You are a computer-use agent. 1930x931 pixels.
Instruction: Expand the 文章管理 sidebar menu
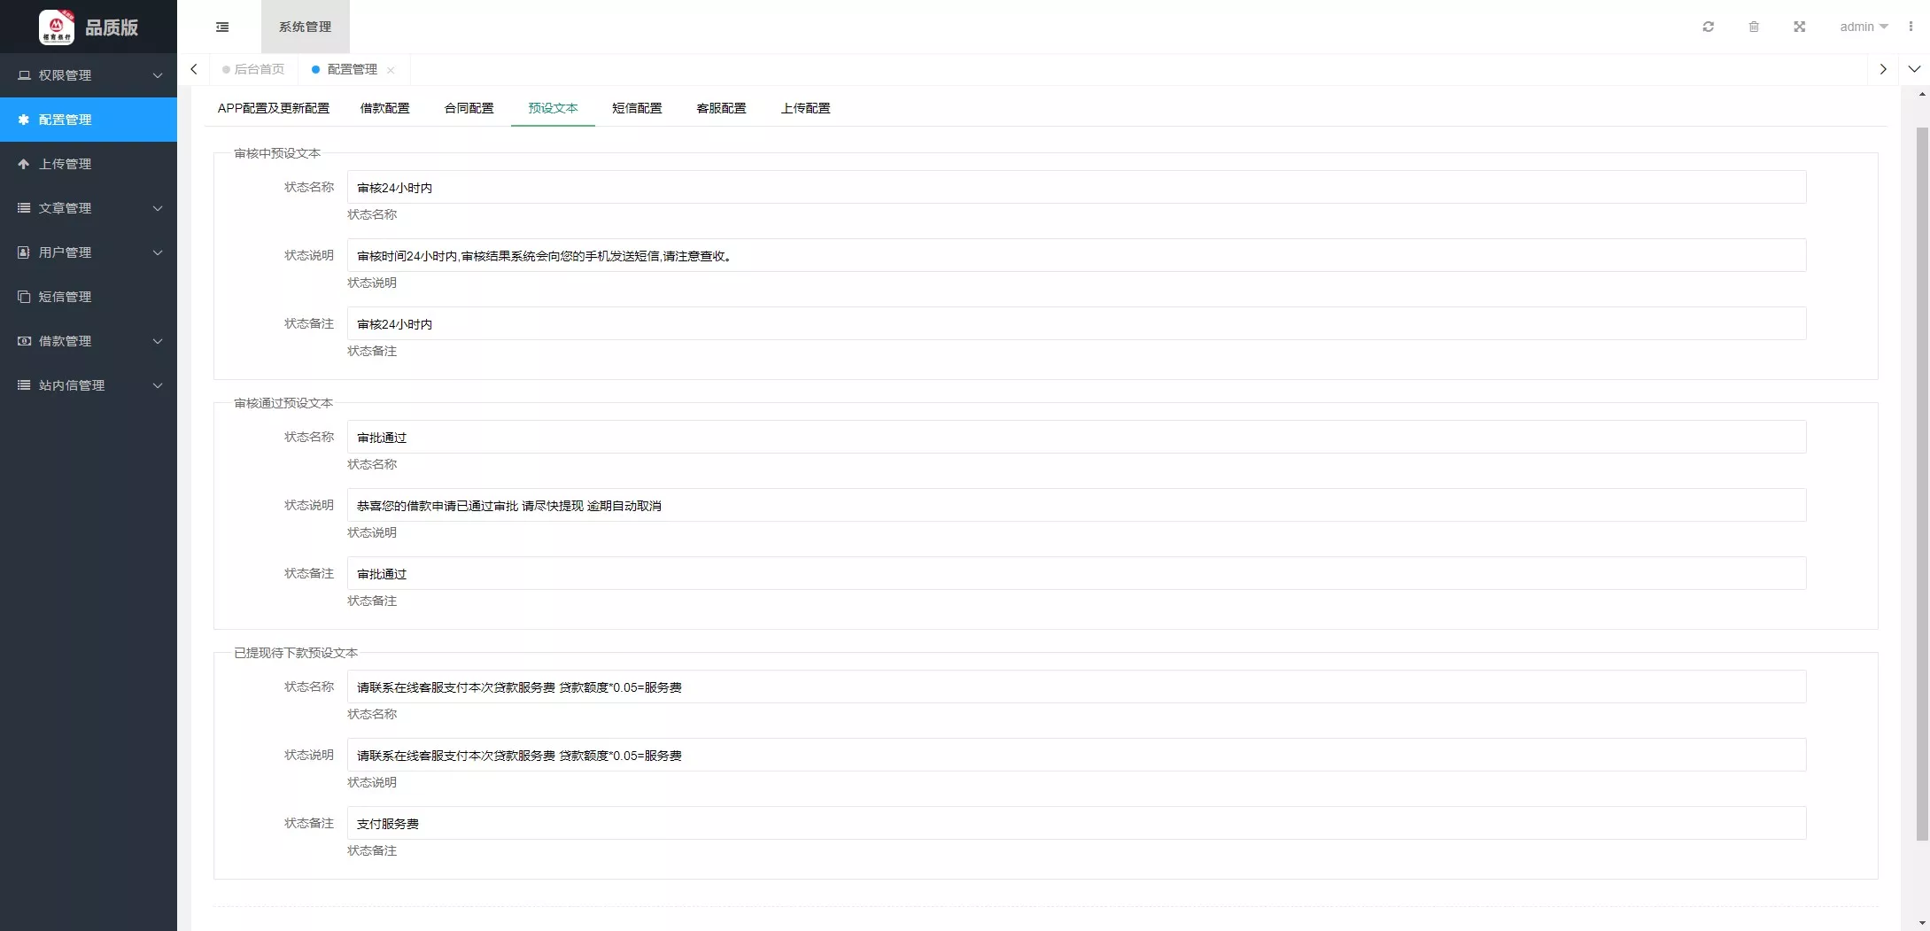89,208
